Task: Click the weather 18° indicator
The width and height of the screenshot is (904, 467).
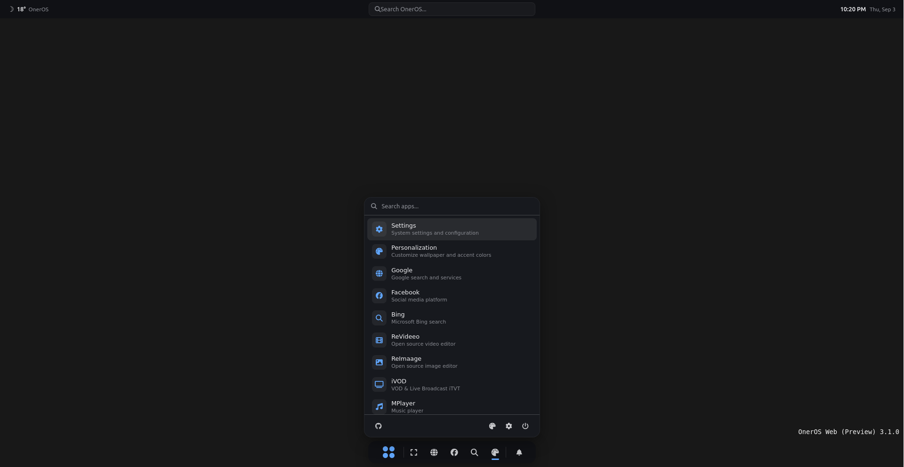Action: pos(21,9)
